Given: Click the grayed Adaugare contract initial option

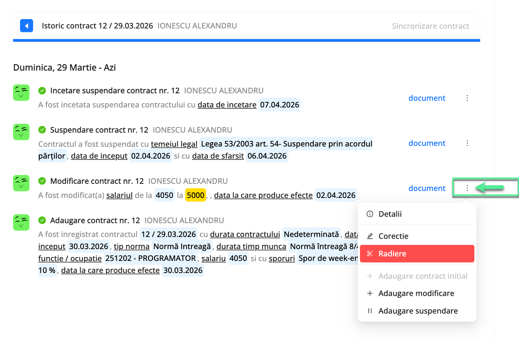Looking at the screenshot, I should pos(423,276).
